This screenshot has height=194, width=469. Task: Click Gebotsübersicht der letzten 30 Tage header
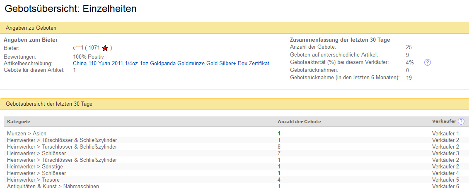pyautogui.click(x=49, y=104)
